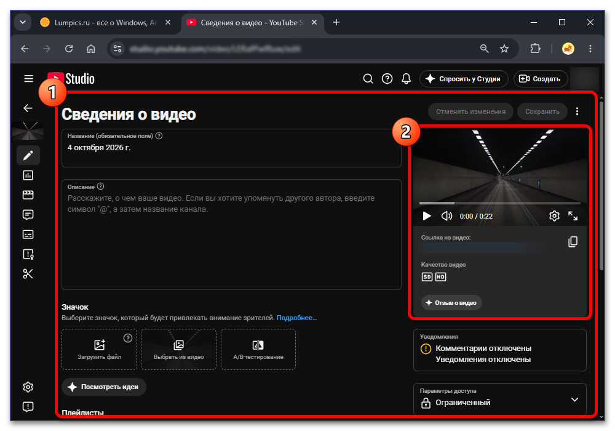Click Загрузить файл thumbnail tile
The image size is (615, 431).
click(99, 349)
